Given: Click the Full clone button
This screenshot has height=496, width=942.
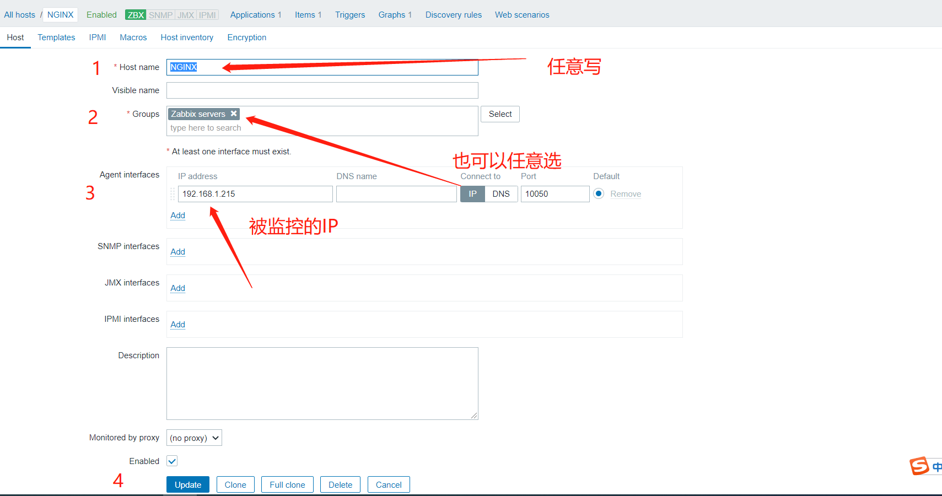Looking at the screenshot, I should [287, 484].
